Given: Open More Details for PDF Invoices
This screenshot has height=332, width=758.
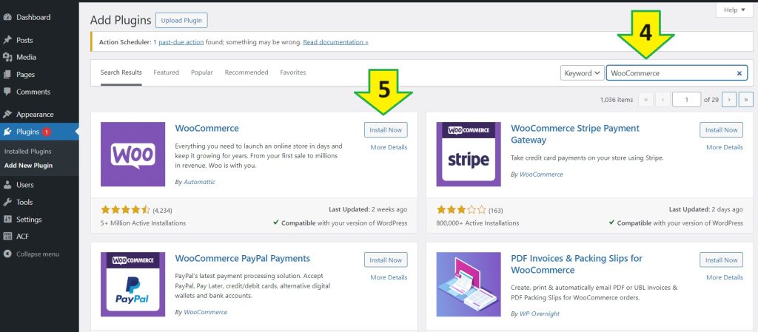Looking at the screenshot, I should [725, 277].
